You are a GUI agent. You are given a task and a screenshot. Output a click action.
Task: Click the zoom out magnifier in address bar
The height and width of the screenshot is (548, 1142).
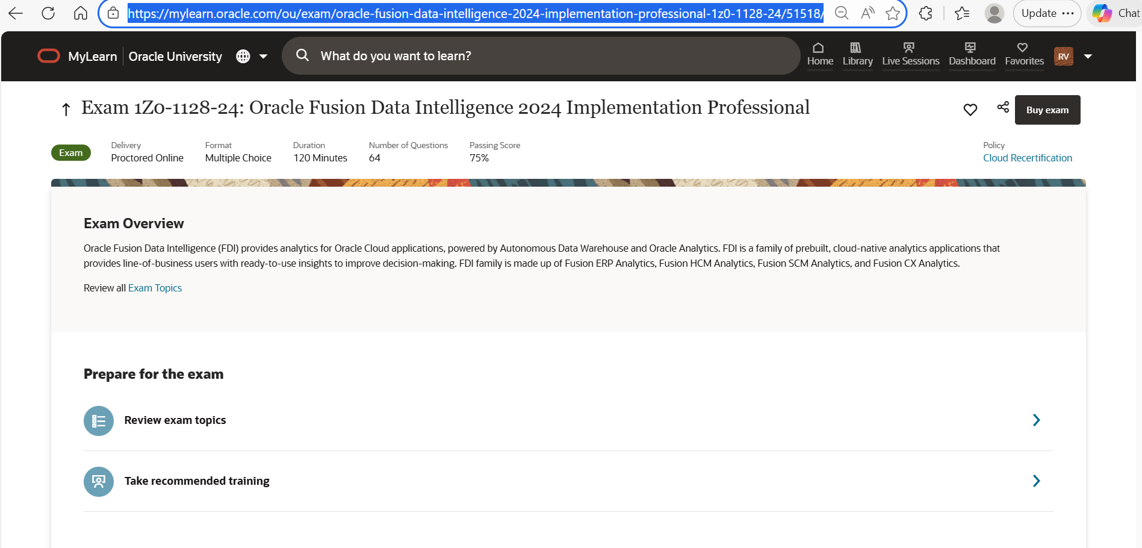coord(842,13)
